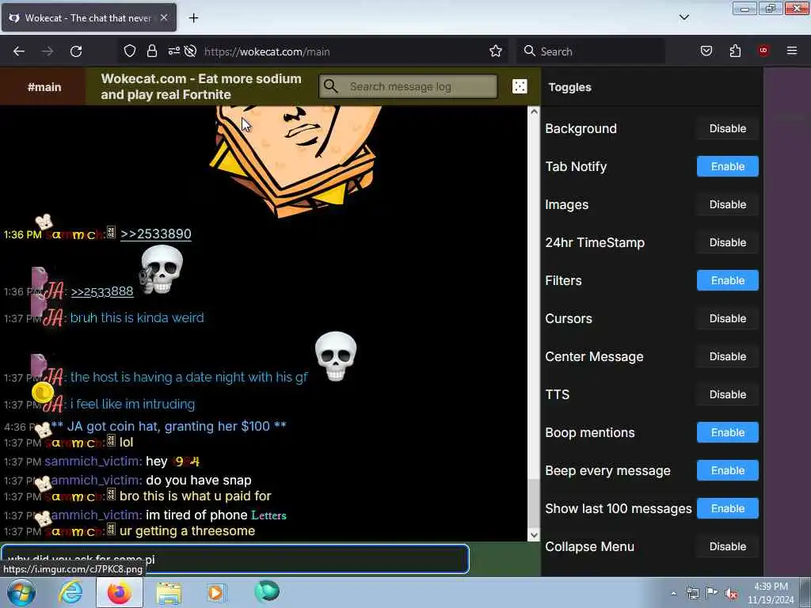The width and height of the screenshot is (811, 608).
Task: Save page to Pocket
Action: [706, 51]
